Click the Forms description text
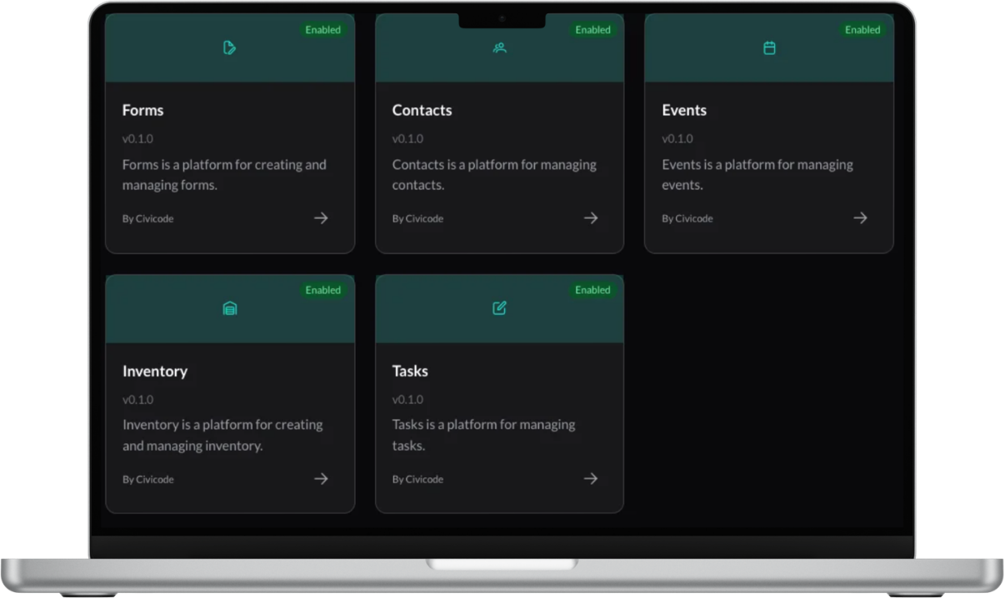This screenshot has width=1005, height=598. click(224, 175)
